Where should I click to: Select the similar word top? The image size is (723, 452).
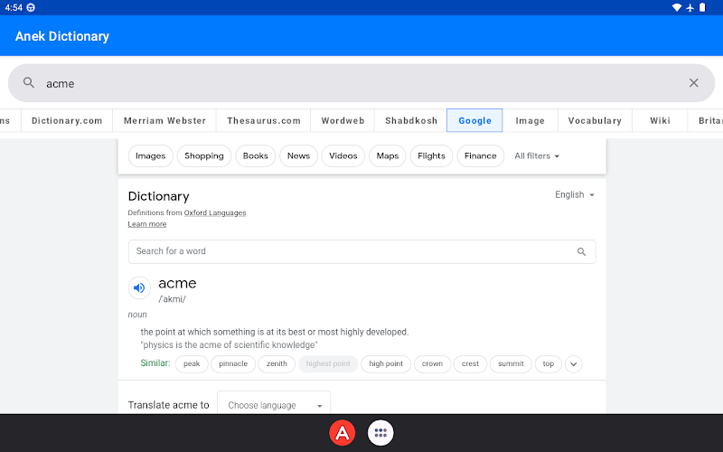click(549, 364)
